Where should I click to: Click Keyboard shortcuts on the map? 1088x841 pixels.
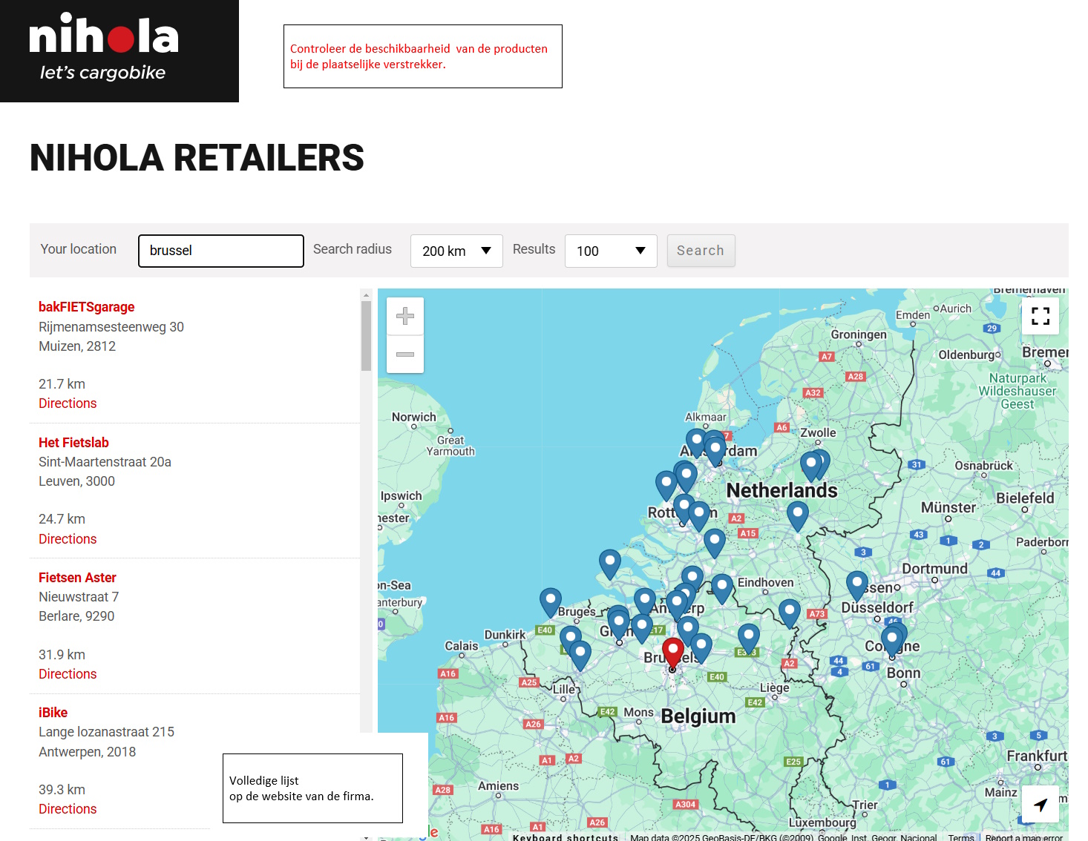566,837
